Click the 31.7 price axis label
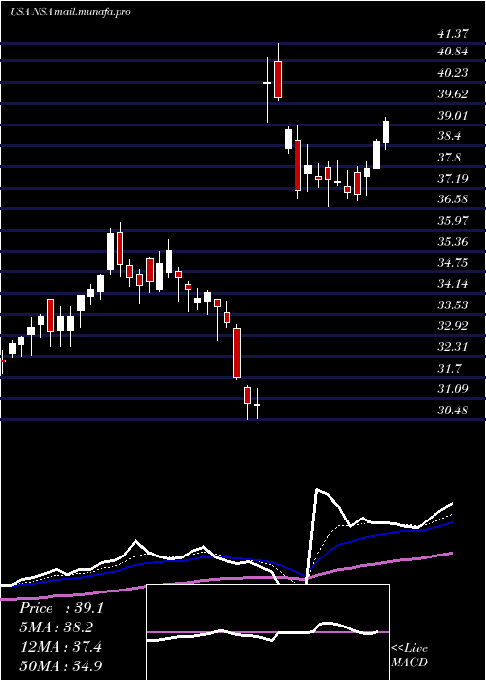Screen dimensions: 486x681 point(449,369)
